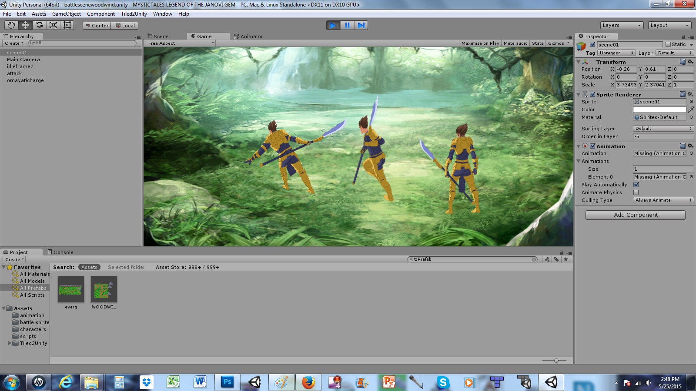Open Culling Type dropdown
696x391 pixels.
[663, 200]
